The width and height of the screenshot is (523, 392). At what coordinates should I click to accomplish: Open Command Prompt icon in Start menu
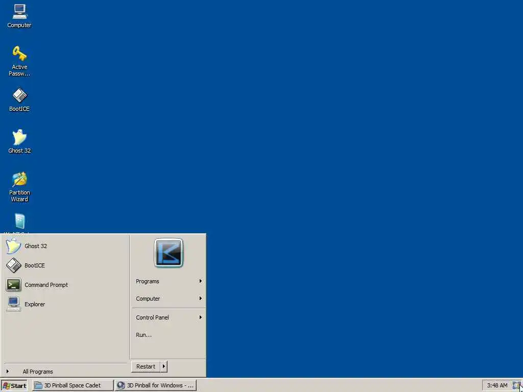(x=13, y=285)
